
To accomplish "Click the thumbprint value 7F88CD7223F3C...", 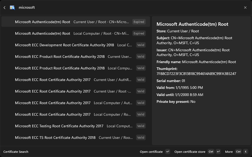I will (196, 74).
